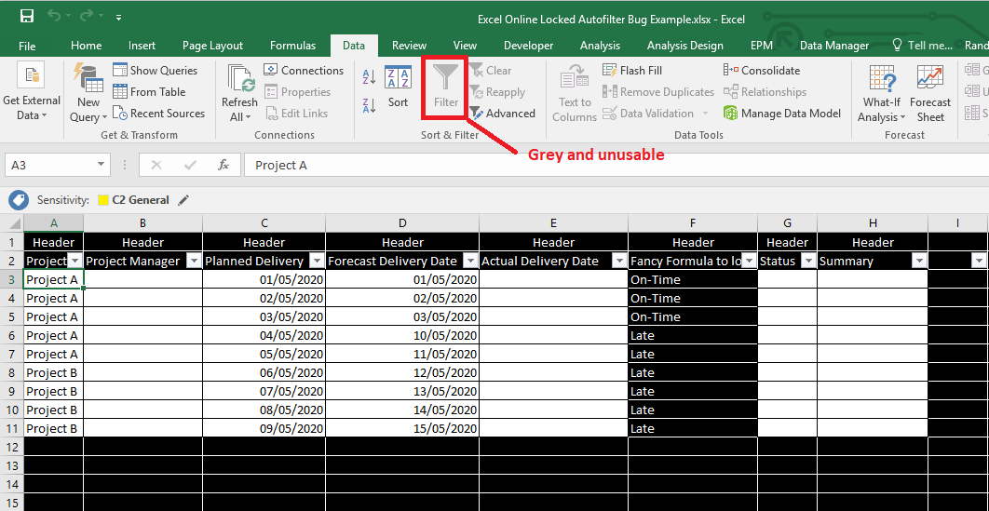The height and width of the screenshot is (511, 989).
Task: Click the Insert Function fx button
Action: point(224,165)
